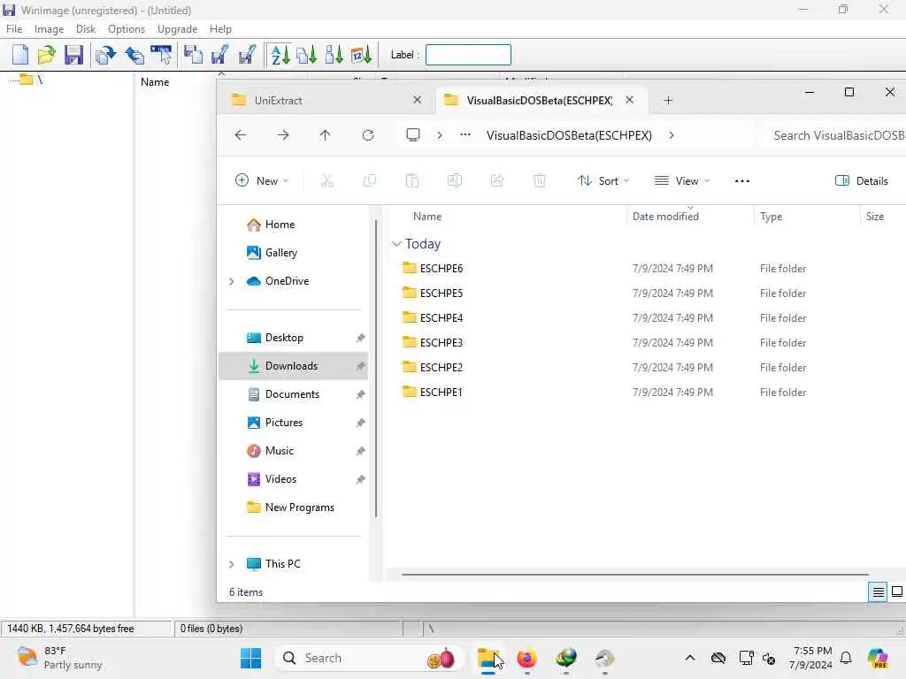Open the See more ellipsis menu in the Explorer toolbar
Screen dimensions: 906x679
coord(742,180)
